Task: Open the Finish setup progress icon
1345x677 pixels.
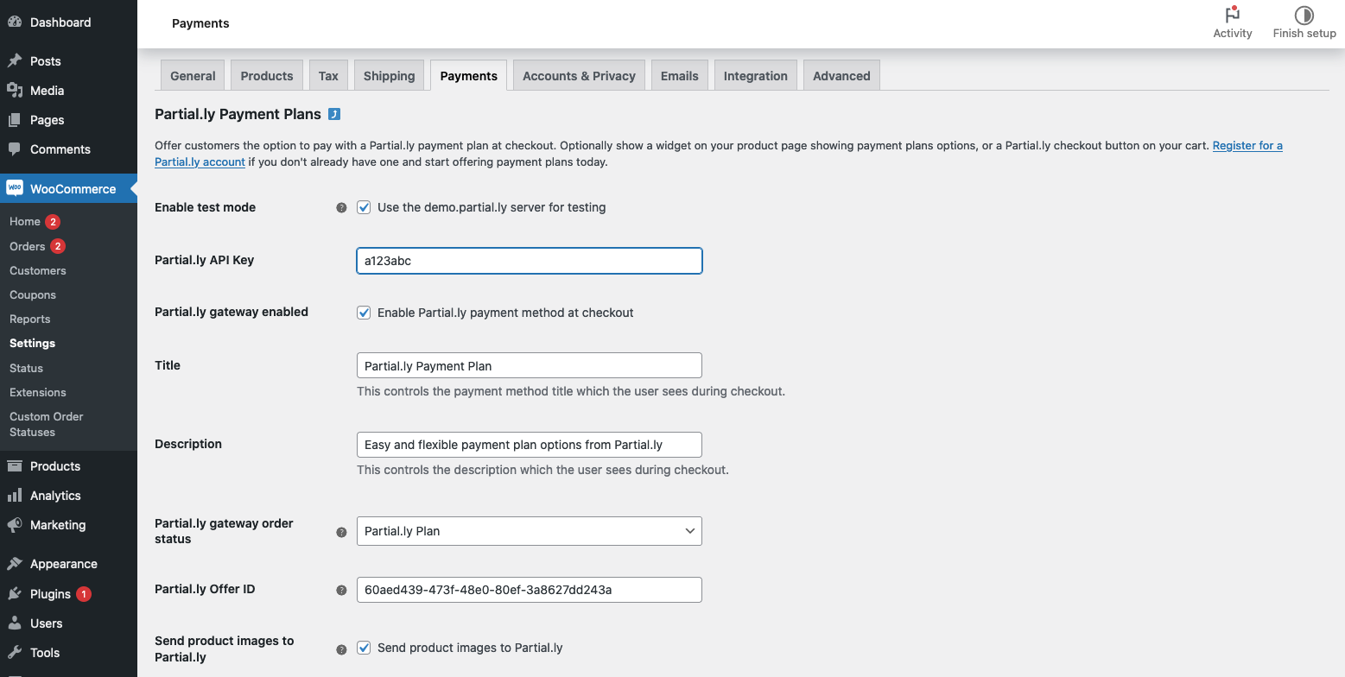Action: (x=1304, y=15)
